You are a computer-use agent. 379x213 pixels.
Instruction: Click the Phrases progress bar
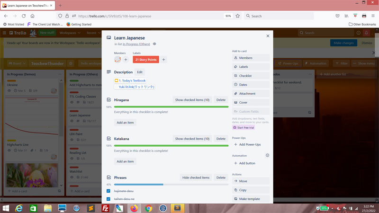[171, 185]
